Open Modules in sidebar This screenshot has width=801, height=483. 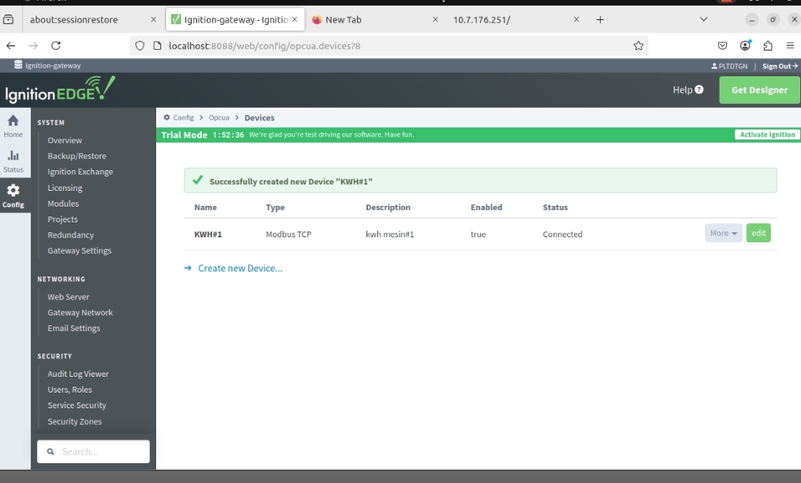pyautogui.click(x=63, y=204)
